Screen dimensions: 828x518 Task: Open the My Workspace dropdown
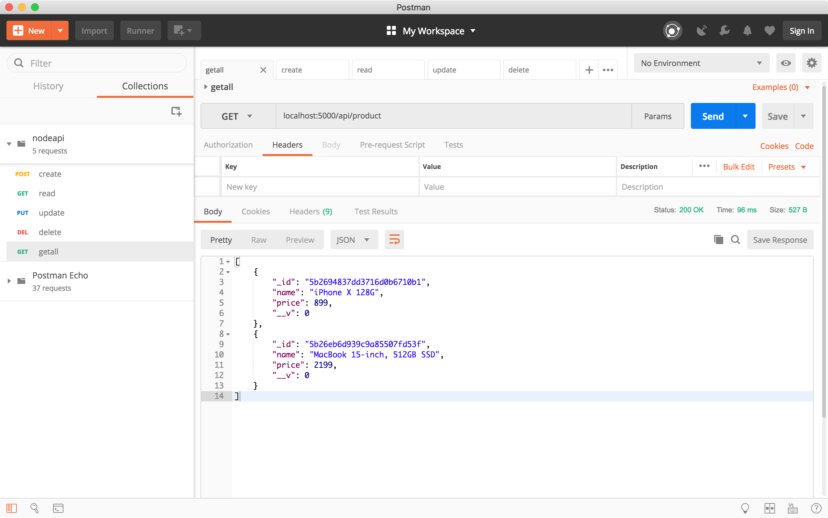point(431,31)
